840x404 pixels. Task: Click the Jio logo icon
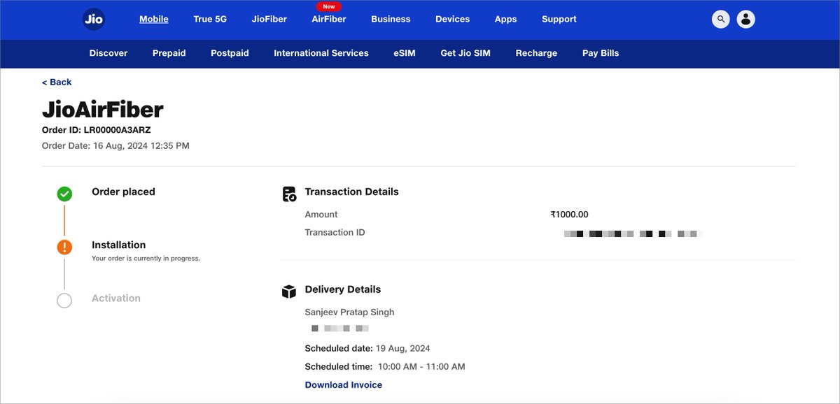point(93,20)
